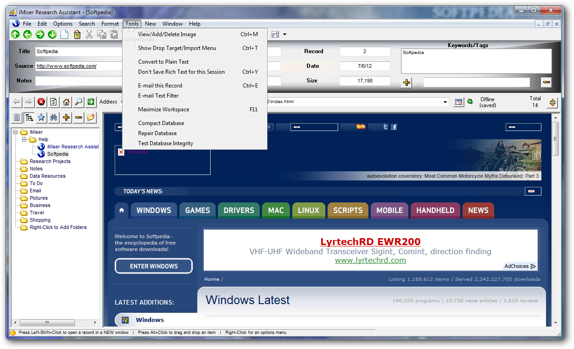Open the GAMES tab on webpage
Image resolution: width=574 pixels, height=349 pixels.
[x=197, y=210]
